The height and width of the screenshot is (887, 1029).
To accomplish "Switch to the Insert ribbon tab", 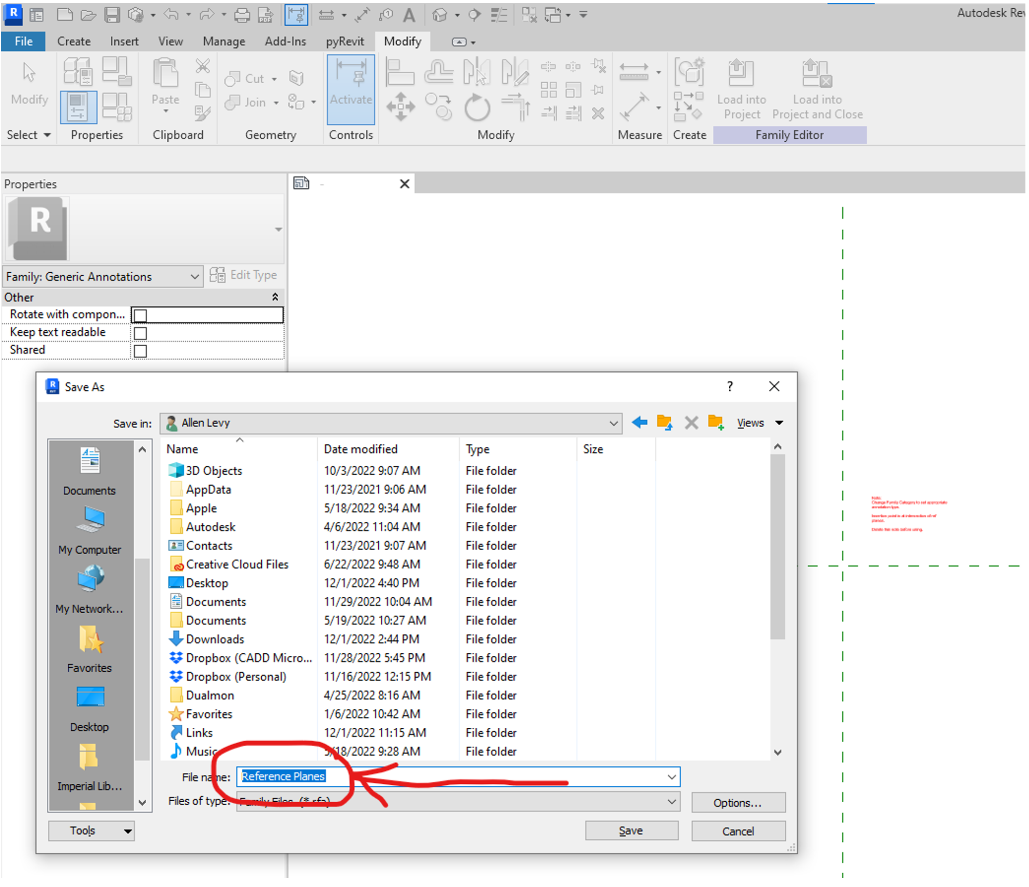I will pos(124,42).
